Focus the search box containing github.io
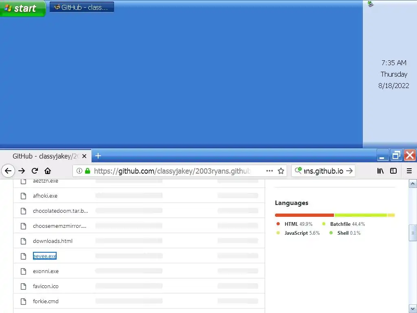The width and height of the screenshot is (417, 313). click(323, 171)
